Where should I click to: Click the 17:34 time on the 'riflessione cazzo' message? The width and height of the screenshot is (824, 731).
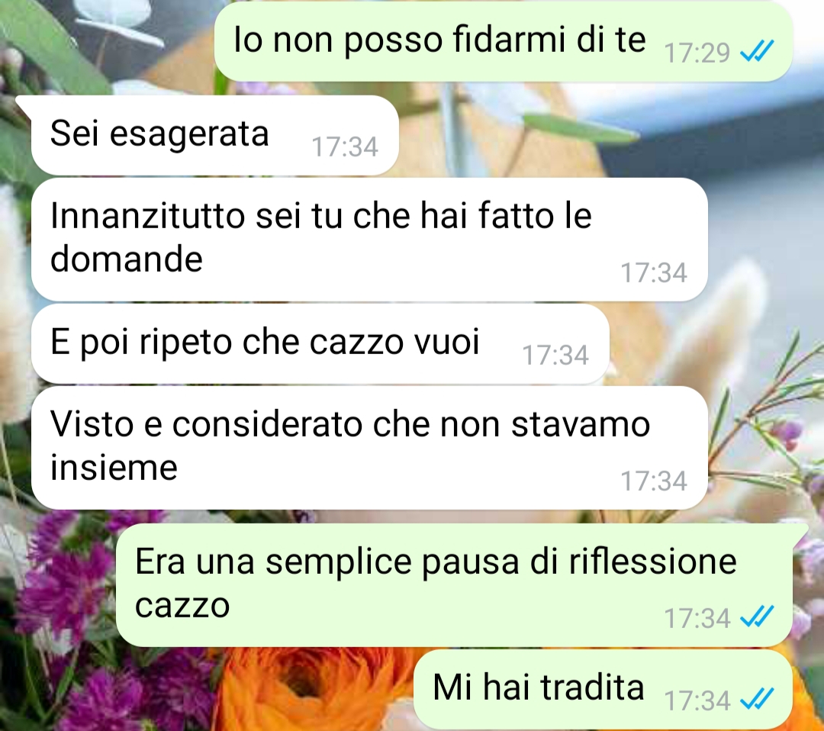pos(697,618)
